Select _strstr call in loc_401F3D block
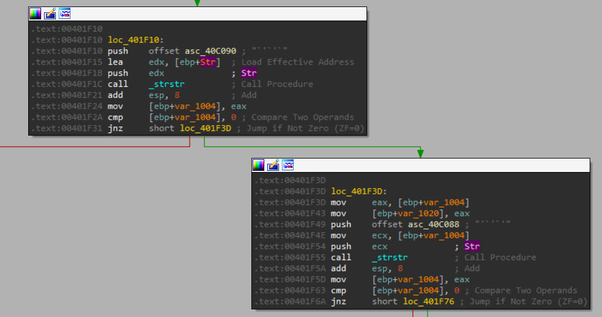The image size is (602, 317). point(390,257)
